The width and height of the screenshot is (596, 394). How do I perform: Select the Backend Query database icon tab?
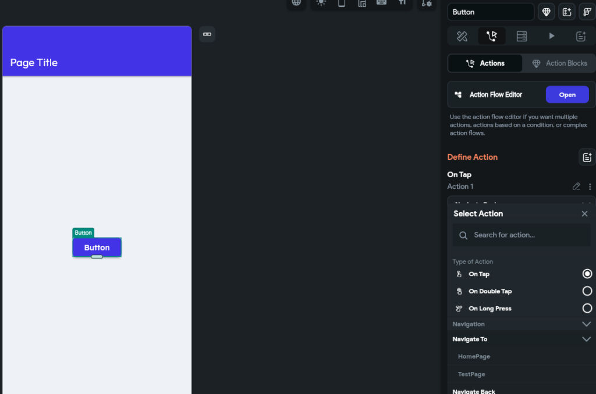521,36
